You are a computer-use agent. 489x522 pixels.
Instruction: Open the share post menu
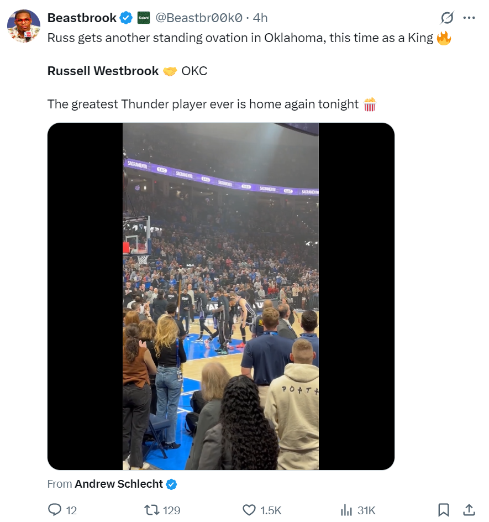pos(469,509)
